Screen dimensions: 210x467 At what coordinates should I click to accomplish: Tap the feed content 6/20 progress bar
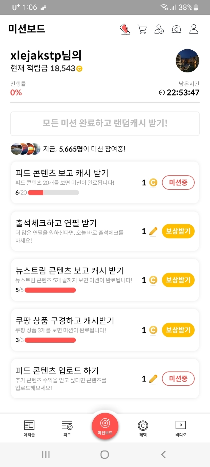[x=53, y=193]
